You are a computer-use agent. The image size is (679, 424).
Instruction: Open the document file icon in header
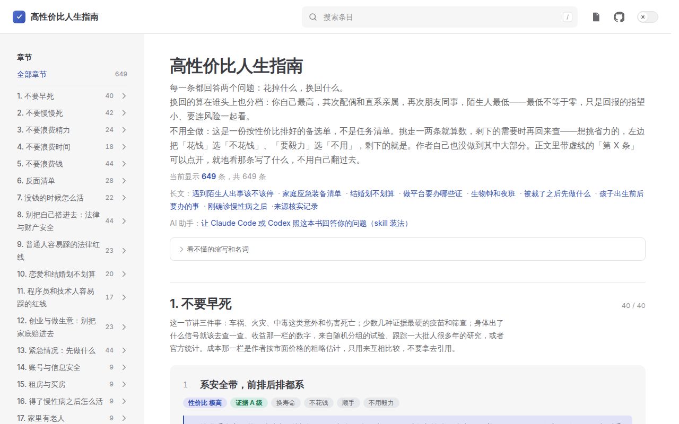596,17
